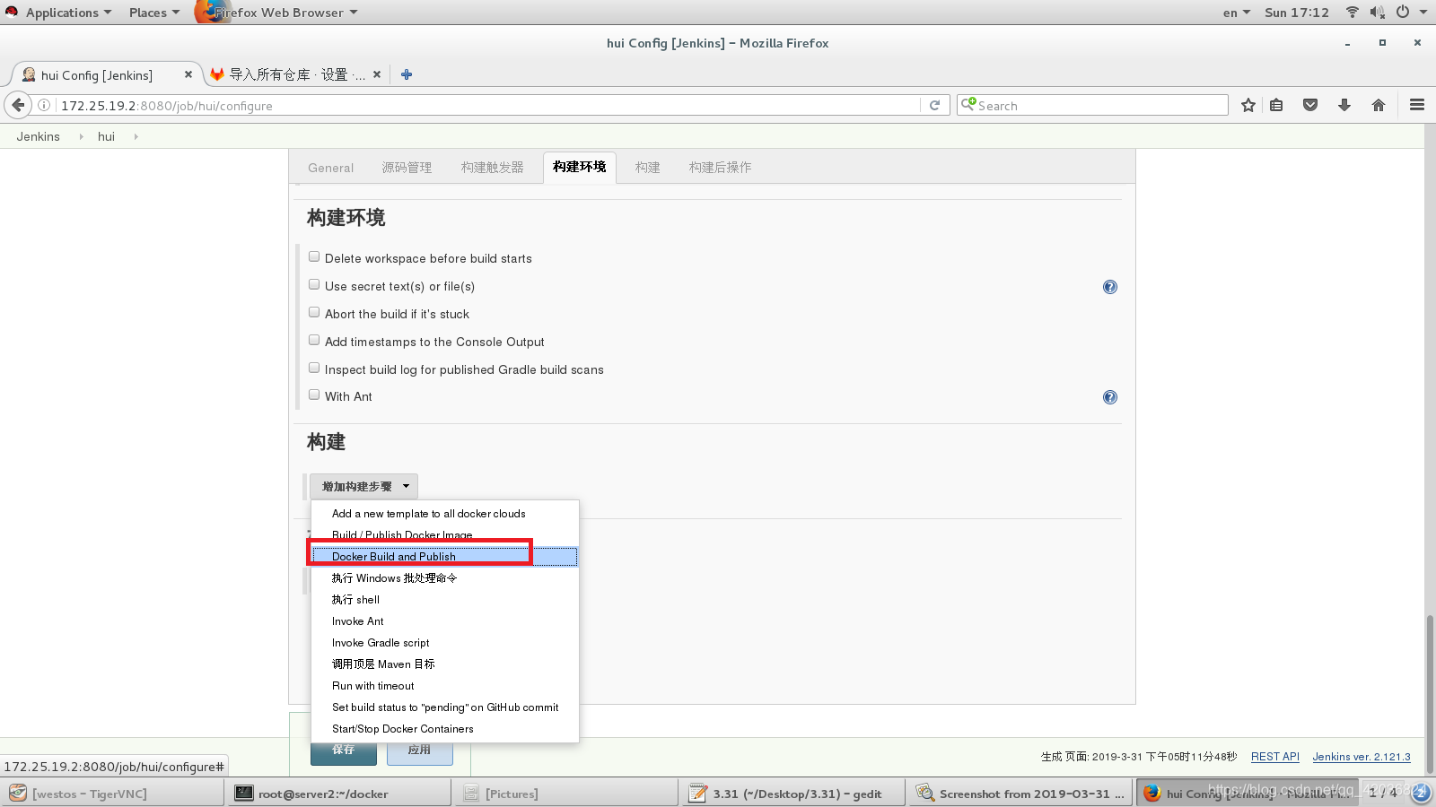
Task: Click the power icon in top bar
Action: (1402, 12)
